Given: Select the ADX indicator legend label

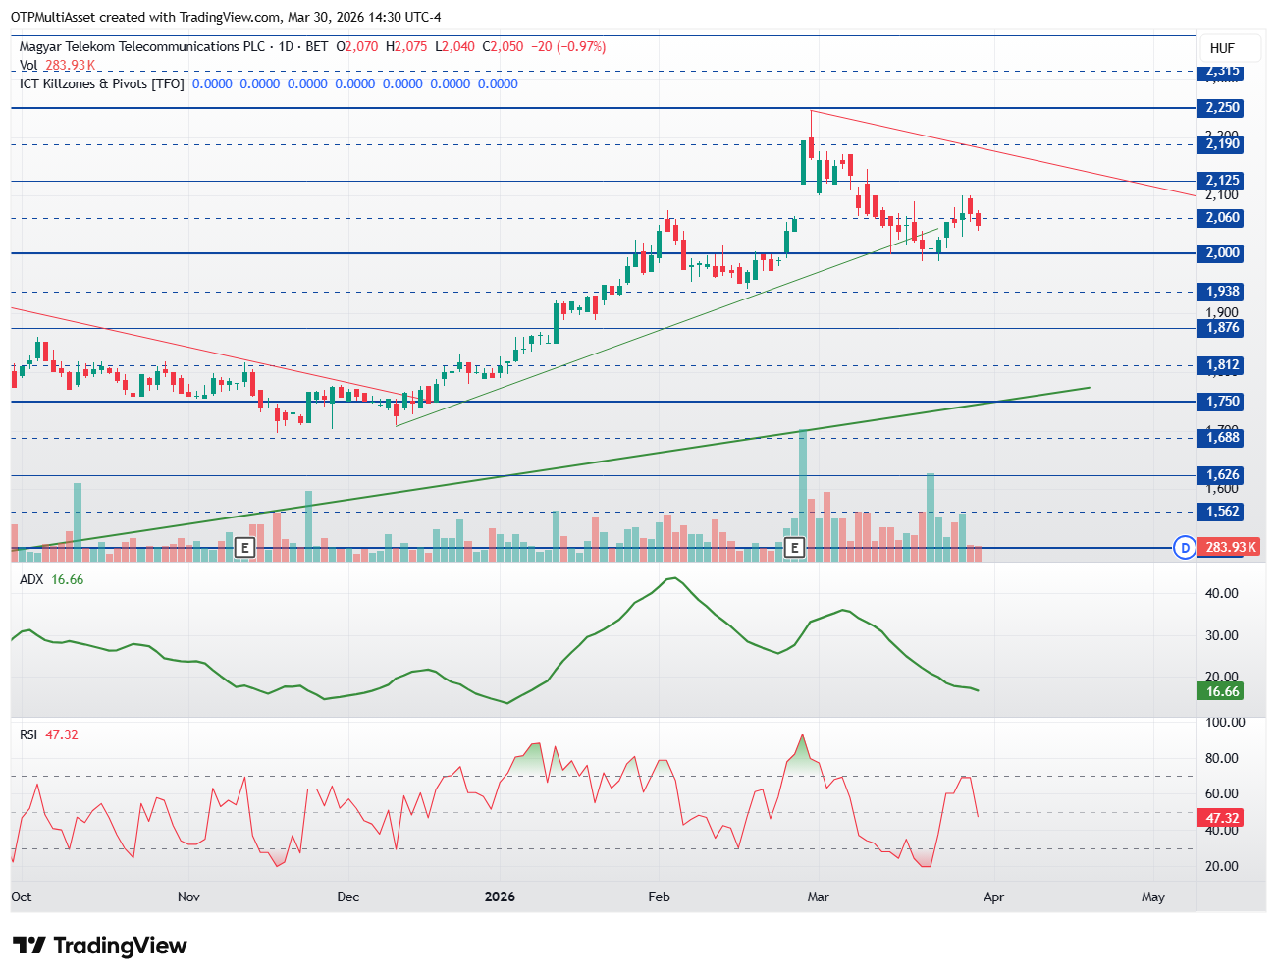Looking at the screenshot, I should [31, 579].
